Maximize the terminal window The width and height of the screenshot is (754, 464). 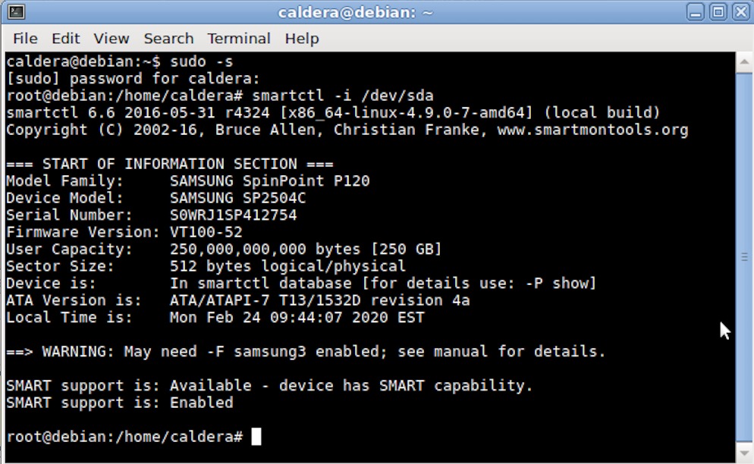click(718, 12)
